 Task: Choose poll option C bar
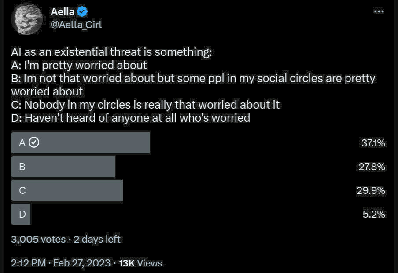[67, 190]
